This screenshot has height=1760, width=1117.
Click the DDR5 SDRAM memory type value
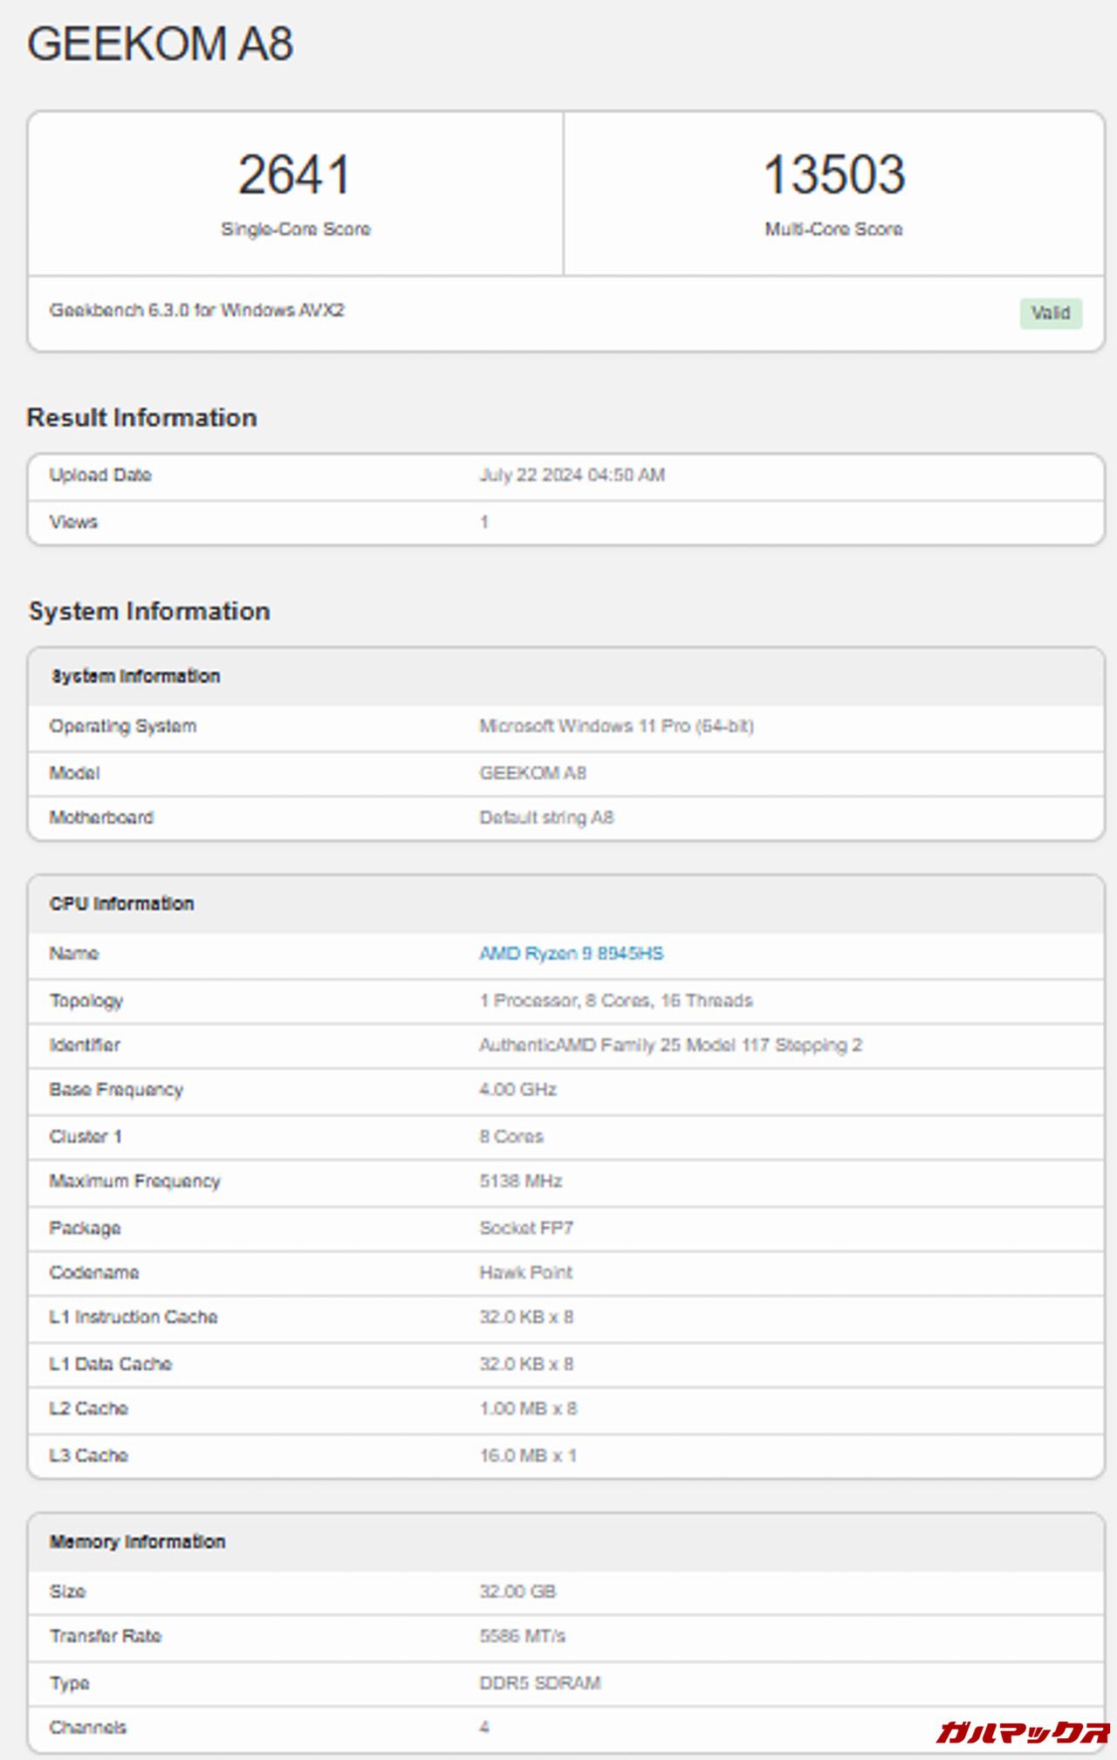[x=539, y=1682]
